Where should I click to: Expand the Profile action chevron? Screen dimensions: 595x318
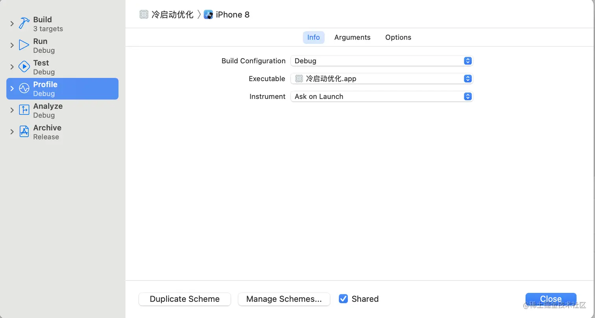tap(12, 88)
